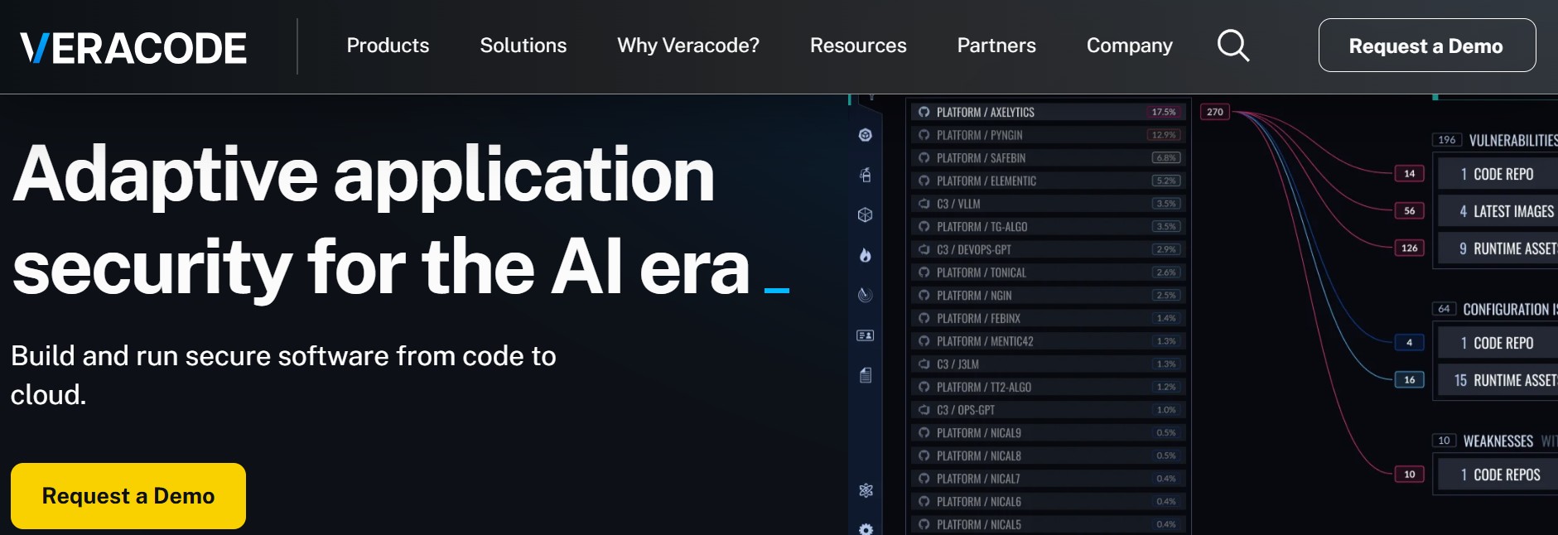
Task: Click the repo icon beside C3 / OPS-GPT
Action: [924, 410]
